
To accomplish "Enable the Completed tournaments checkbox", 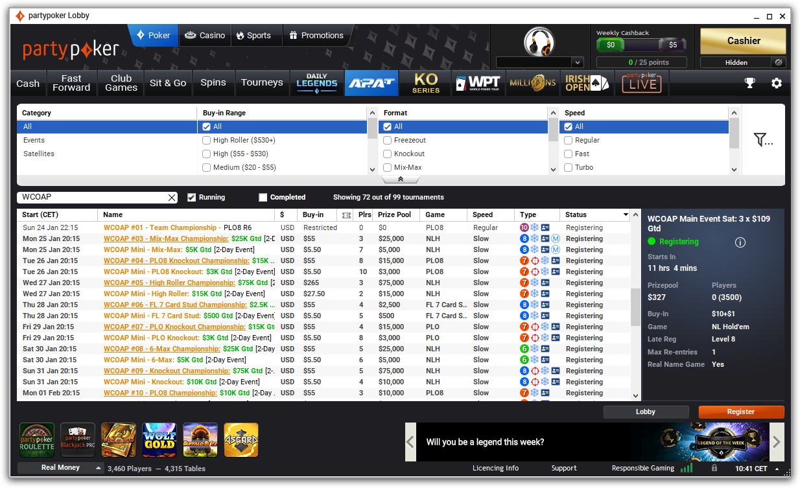I will tap(263, 198).
